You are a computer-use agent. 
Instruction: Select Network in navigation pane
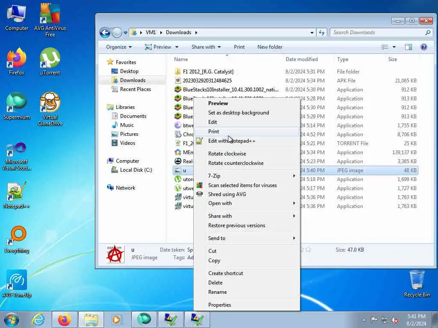(125, 188)
